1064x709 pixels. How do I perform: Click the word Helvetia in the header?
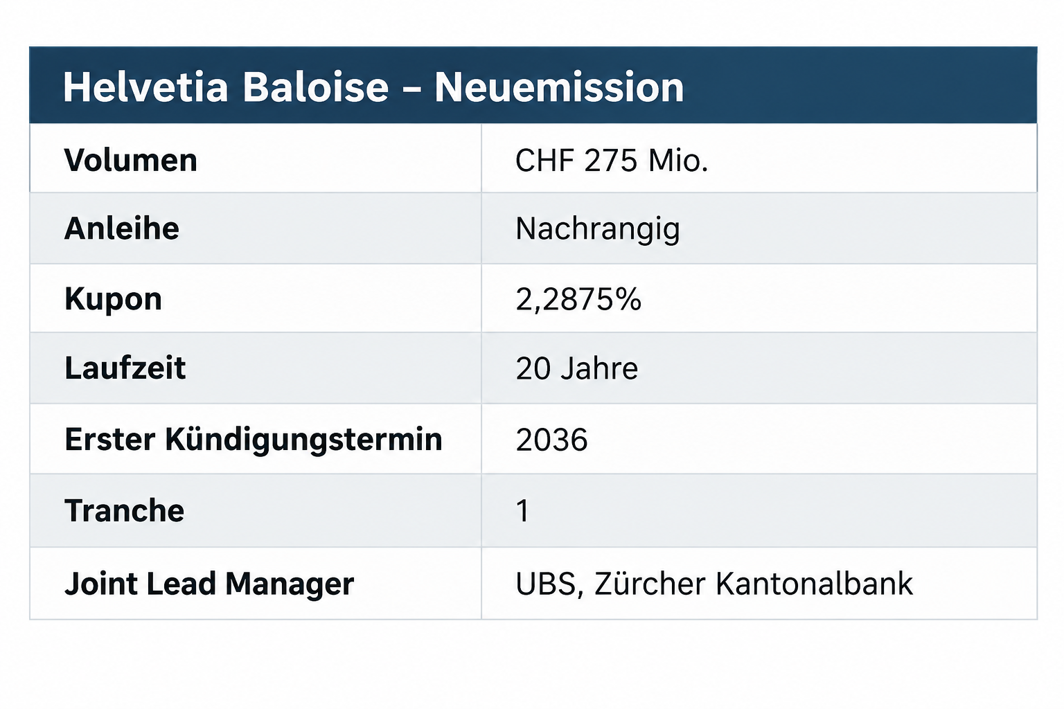point(145,87)
